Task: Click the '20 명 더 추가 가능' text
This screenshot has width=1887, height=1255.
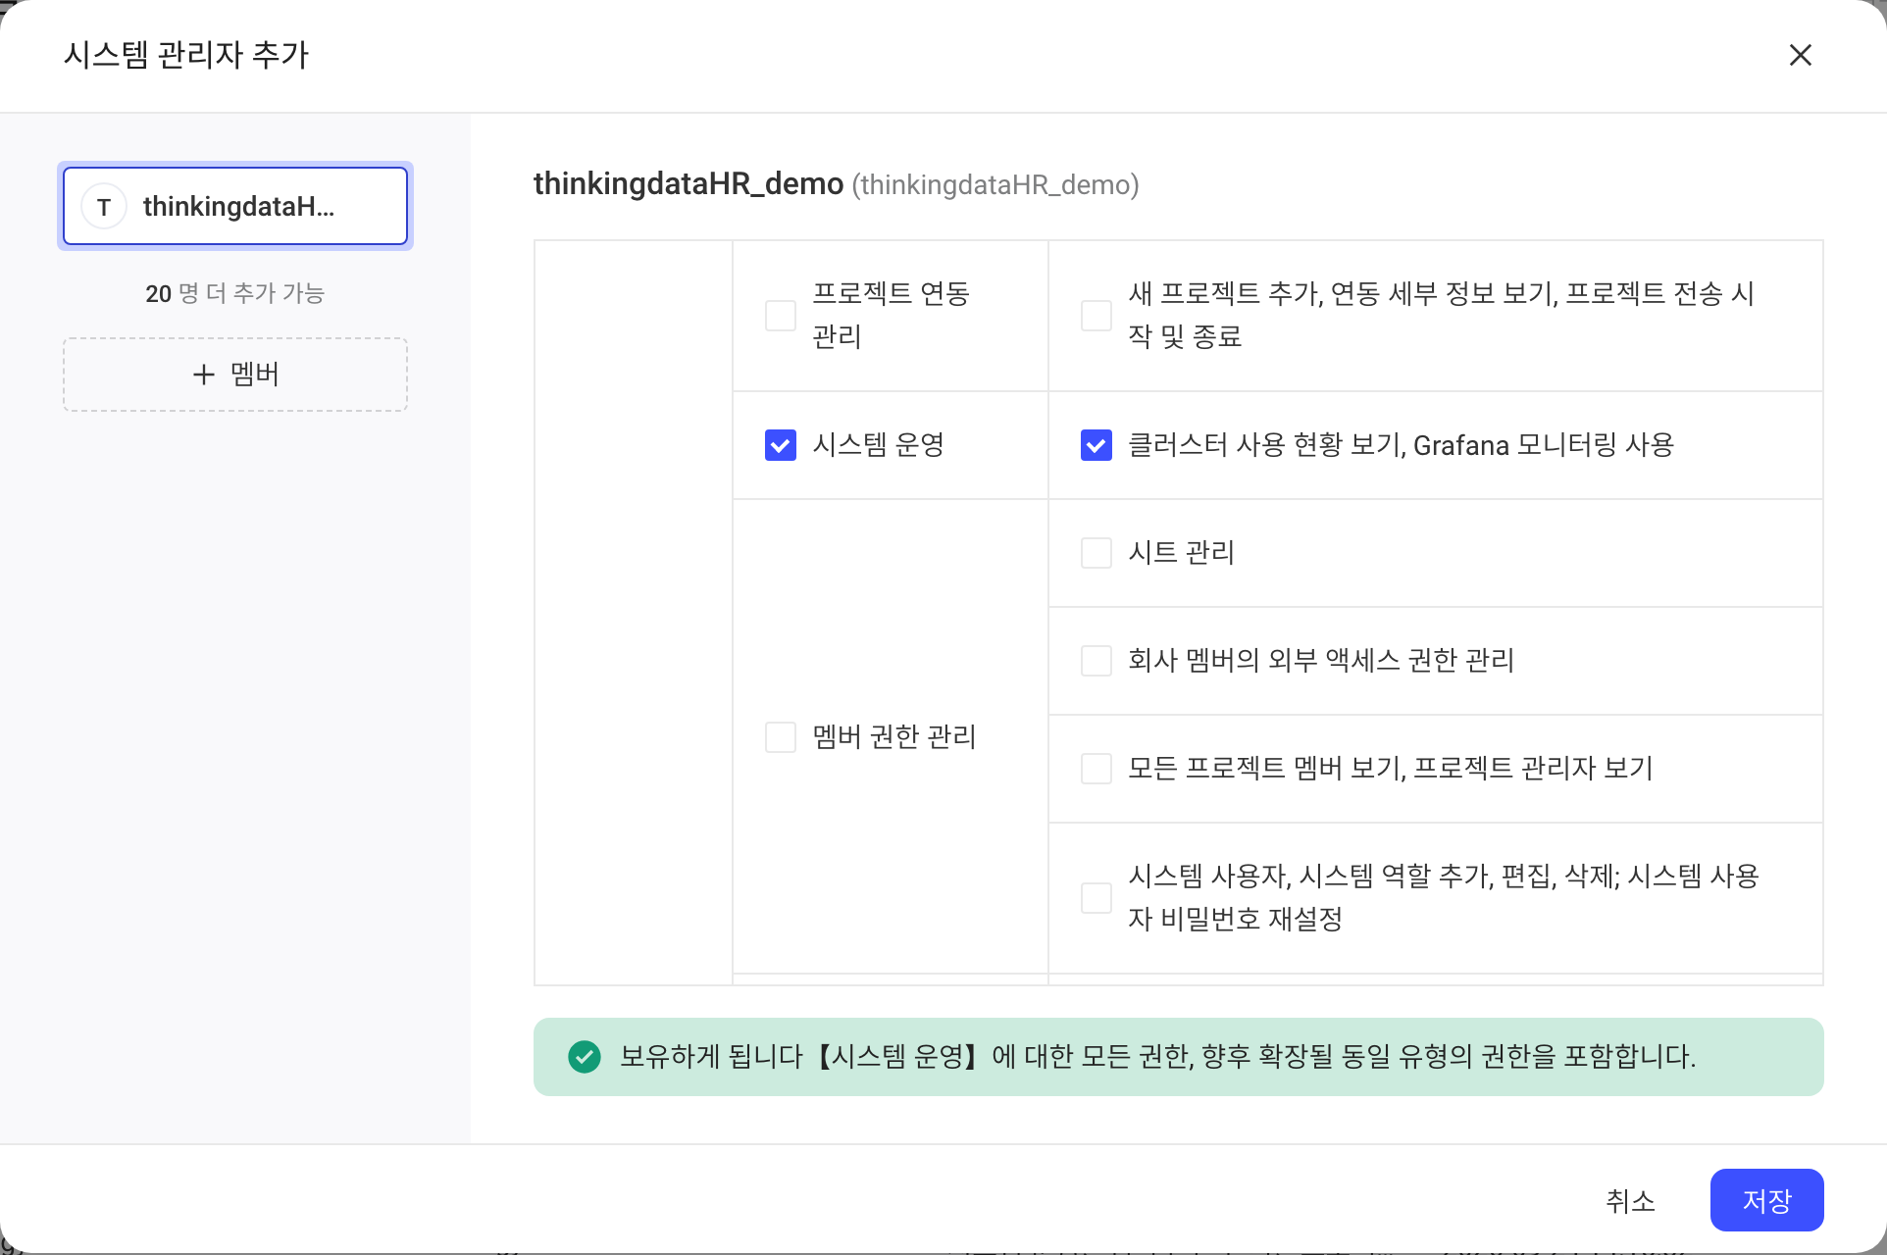Action: click(235, 293)
